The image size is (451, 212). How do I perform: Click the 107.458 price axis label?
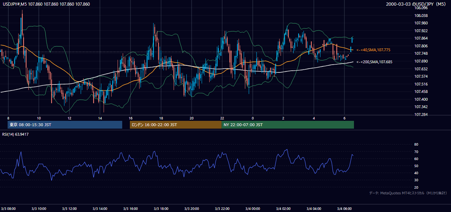[x=421, y=92]
